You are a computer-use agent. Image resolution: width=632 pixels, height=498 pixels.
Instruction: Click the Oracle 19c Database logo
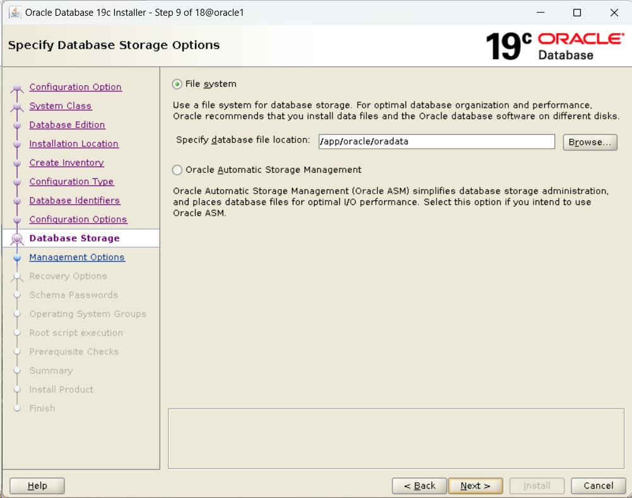click(554, 45)
